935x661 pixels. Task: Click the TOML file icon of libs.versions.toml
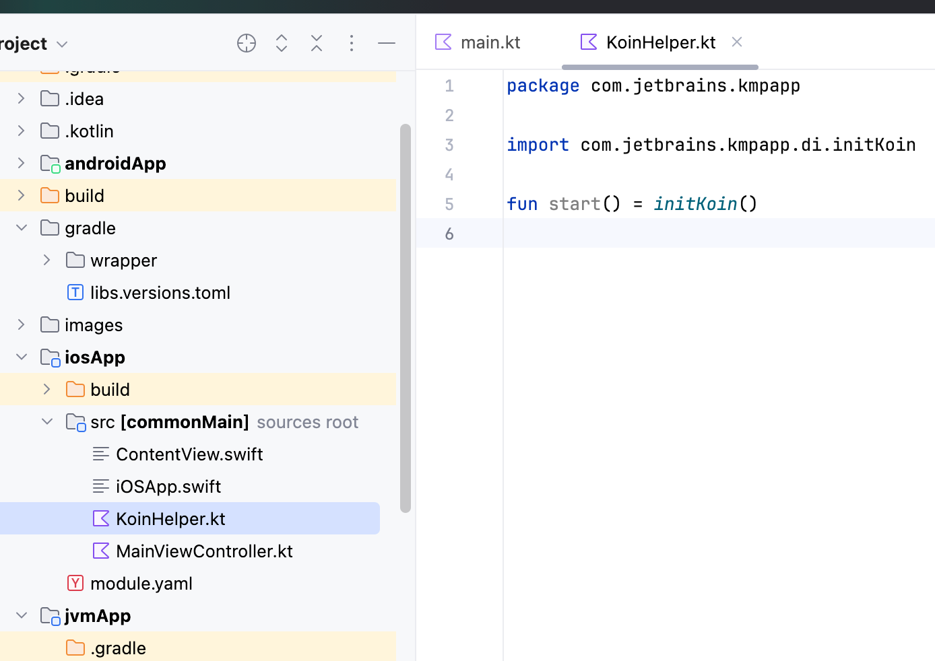[75, 292]
